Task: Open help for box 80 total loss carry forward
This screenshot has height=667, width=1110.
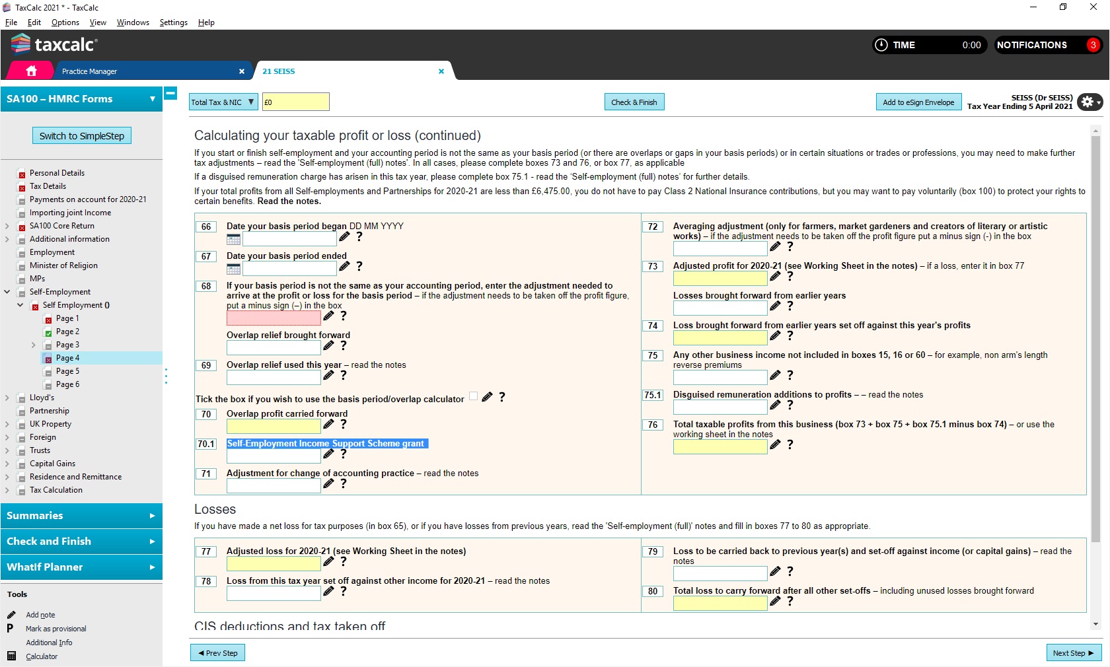Action: [x=790, y=601]
